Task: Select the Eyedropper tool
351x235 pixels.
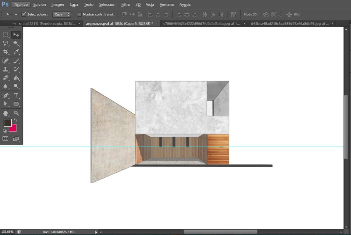Action: [16, 52]
